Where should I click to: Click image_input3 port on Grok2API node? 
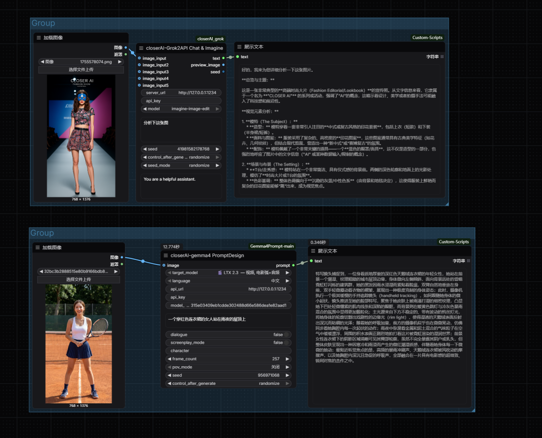[x=140, y=72]
